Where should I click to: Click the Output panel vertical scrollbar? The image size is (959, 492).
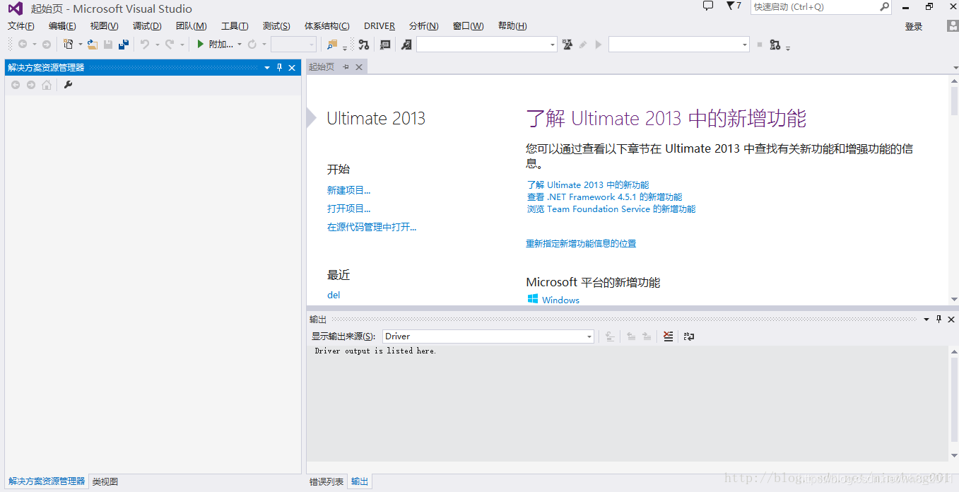click(954, 403)
